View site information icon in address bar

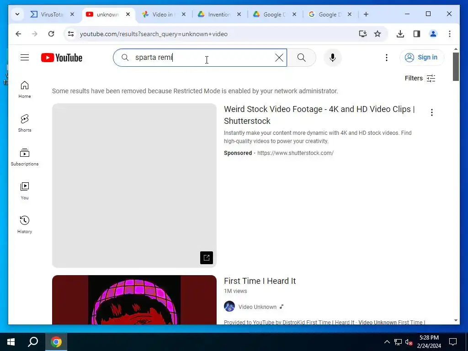click(x=71, y=34)
